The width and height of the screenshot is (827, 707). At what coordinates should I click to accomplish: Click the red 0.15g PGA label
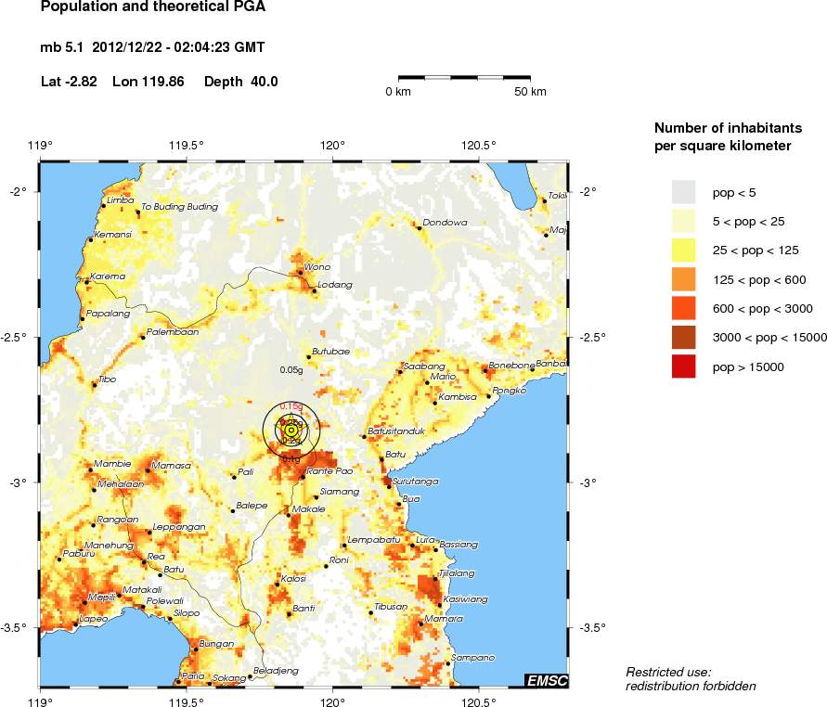(x=291, y=406)
